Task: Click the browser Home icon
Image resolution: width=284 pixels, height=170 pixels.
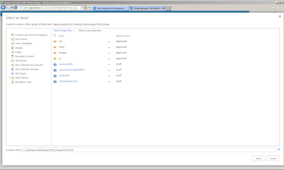Action: click(x=273, y=8)
